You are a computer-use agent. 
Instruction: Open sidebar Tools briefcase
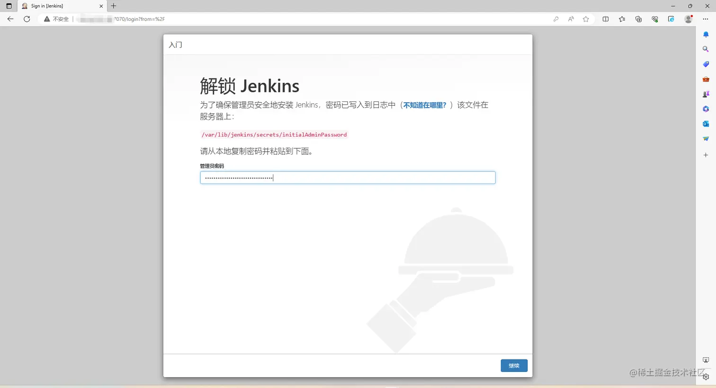click(x=706, y=79)
